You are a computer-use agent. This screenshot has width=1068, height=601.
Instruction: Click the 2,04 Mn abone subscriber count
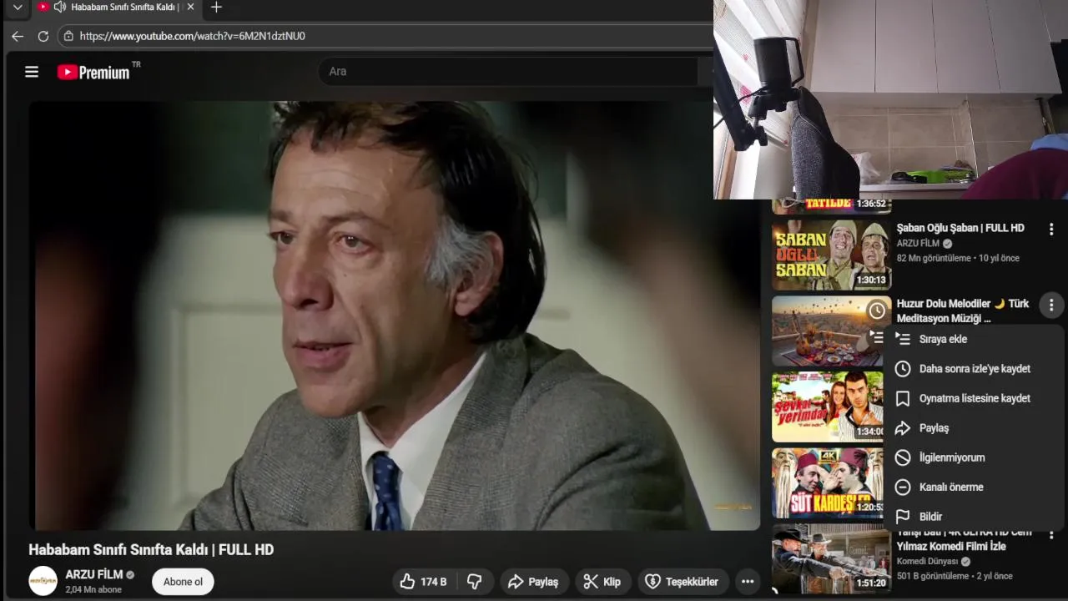[x=93, y=589]
